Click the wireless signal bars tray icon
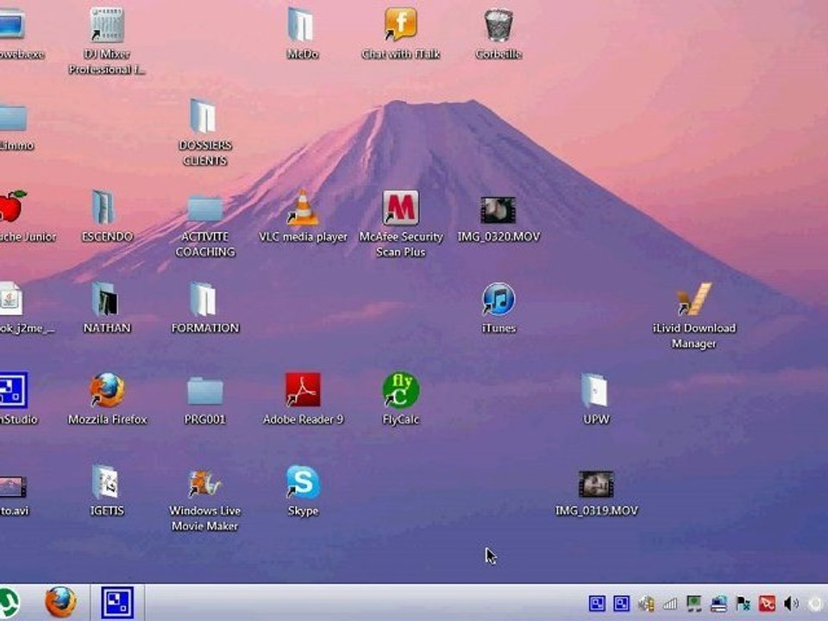 click(x=670, y=603)
